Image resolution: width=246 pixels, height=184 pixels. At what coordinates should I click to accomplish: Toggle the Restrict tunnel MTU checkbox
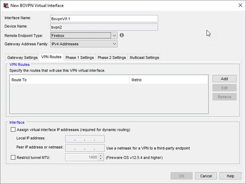[x=13, y=157]
